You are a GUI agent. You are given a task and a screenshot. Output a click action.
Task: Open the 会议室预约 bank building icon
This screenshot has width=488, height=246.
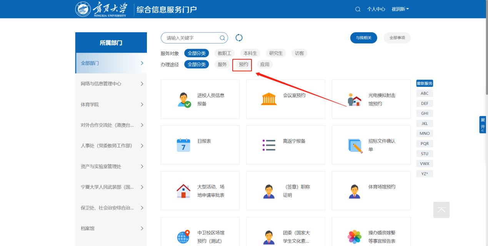pos(269,99)
